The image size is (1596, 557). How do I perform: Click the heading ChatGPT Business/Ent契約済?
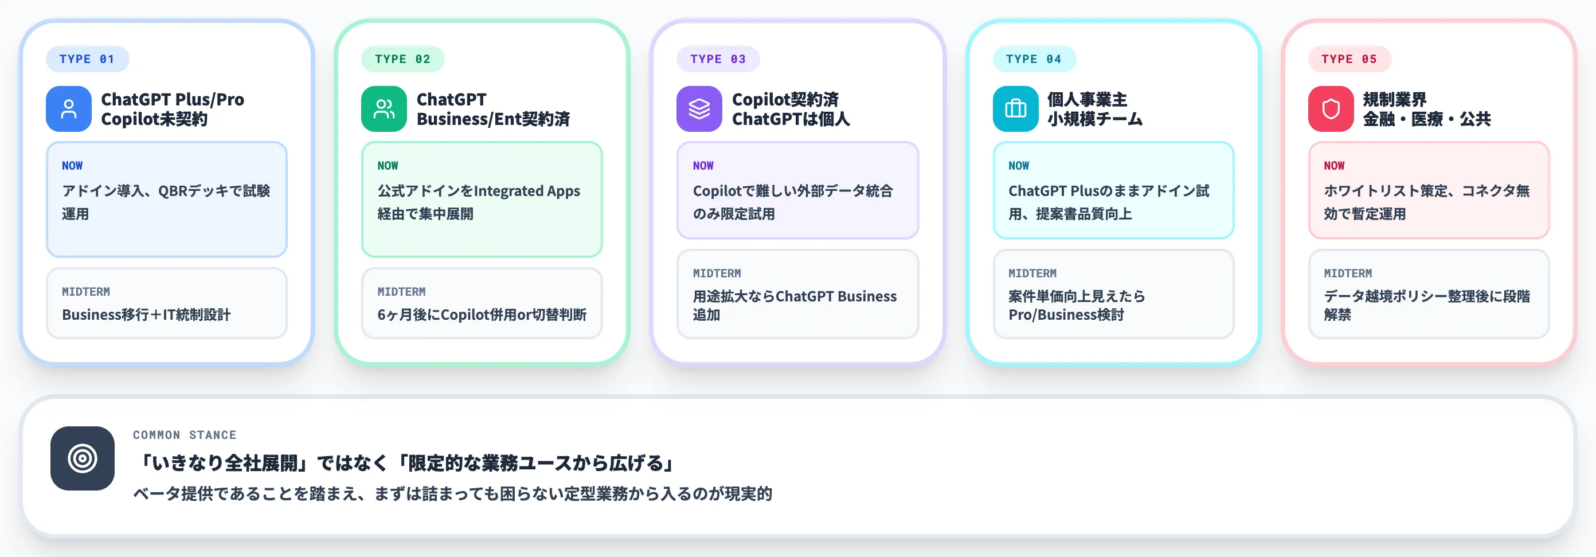tap(493, 109)
